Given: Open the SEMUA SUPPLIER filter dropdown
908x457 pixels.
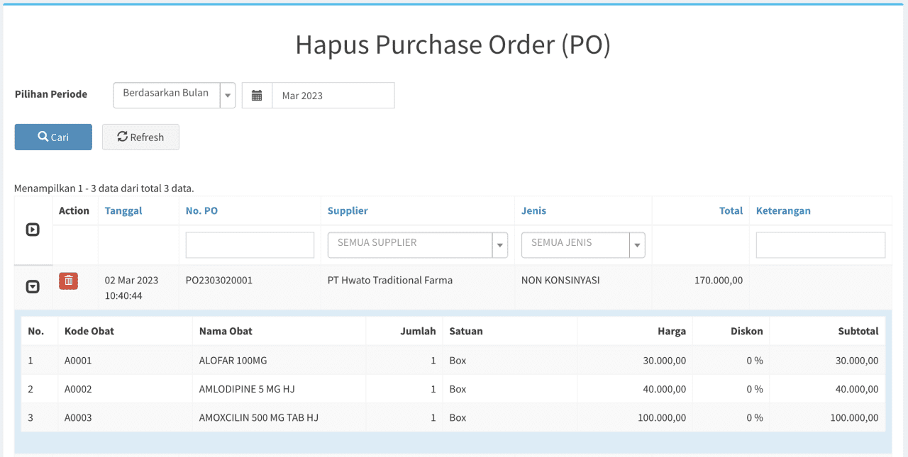Looking at the screenshot, I should pyautogui.click(x=417, y=245).
